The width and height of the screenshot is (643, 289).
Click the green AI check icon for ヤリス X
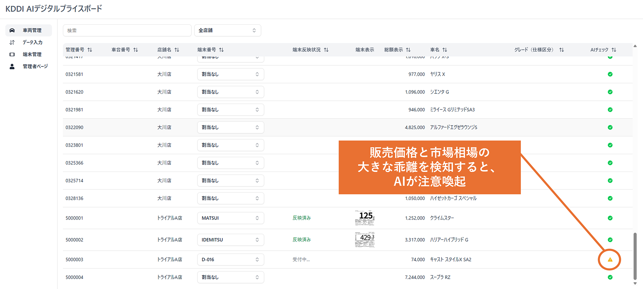tap(610, 74)
